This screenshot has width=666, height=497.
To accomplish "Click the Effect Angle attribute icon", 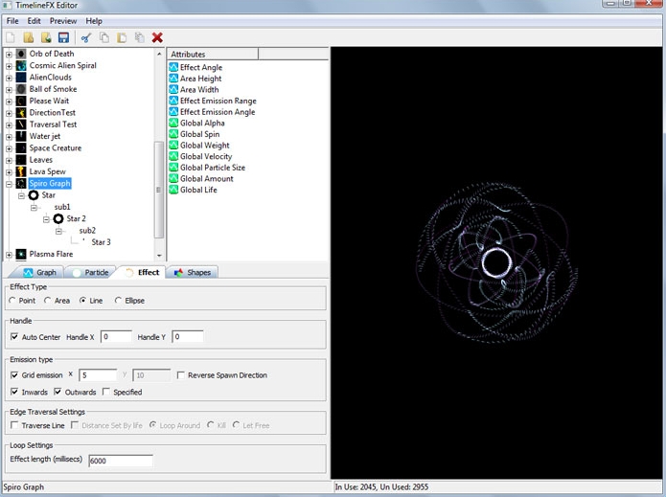I will (x=173, y=68).
